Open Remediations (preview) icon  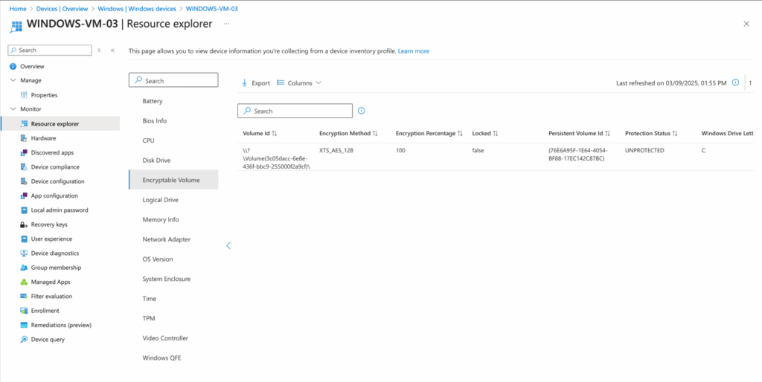click(24, 326)
